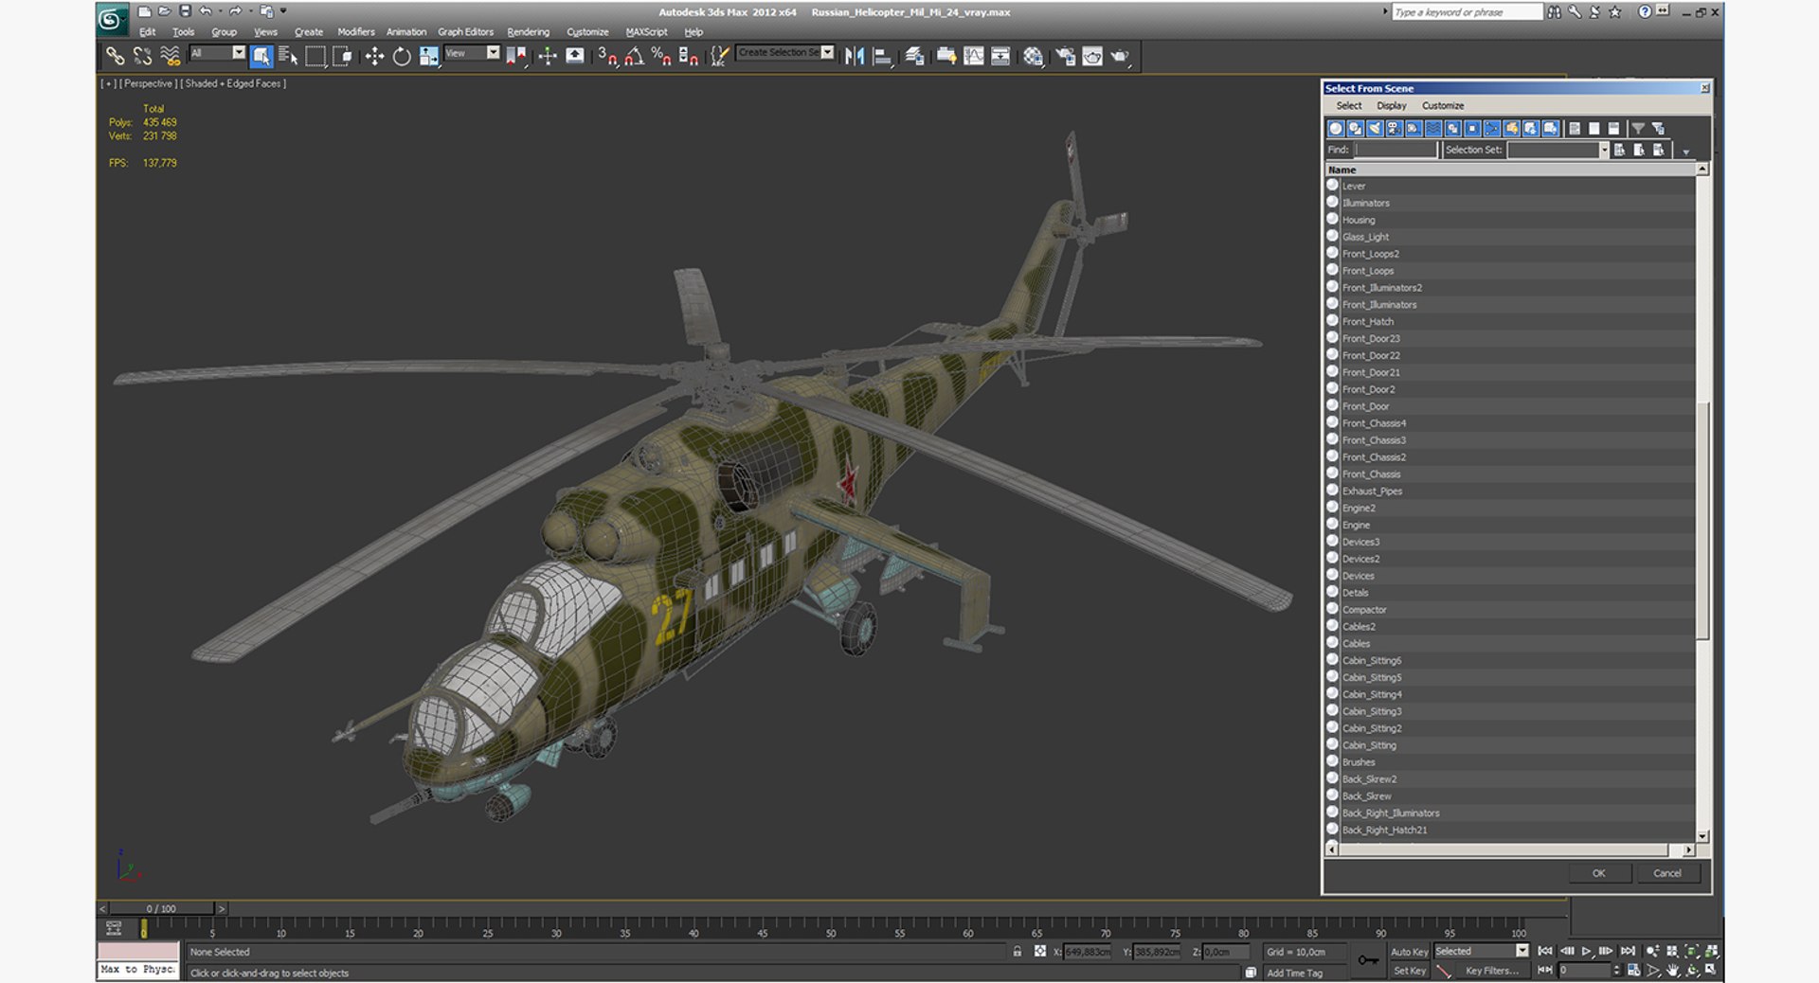Open the Edit menu

[148, 32]
